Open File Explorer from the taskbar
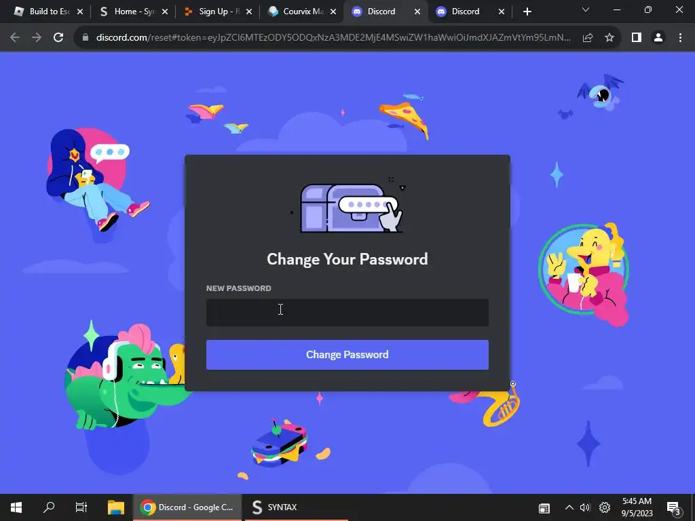This screenshot has height=521, width=695. point(115,507)
